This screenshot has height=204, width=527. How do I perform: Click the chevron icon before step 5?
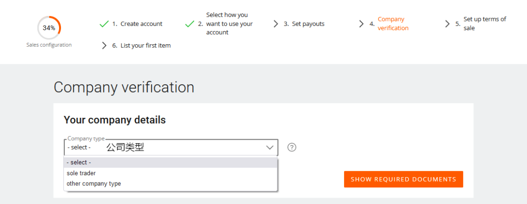click(x=447, y=24)
